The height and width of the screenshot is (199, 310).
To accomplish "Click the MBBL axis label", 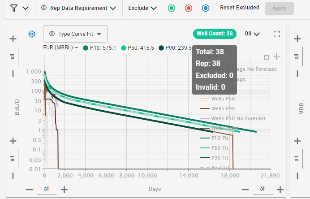I will point(301,107).
